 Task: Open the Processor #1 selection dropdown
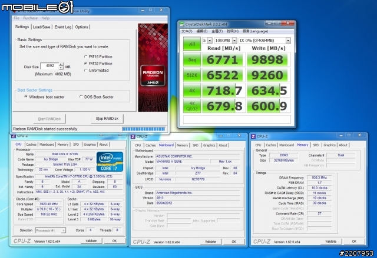pyautogui.click(x=50, y=230)
